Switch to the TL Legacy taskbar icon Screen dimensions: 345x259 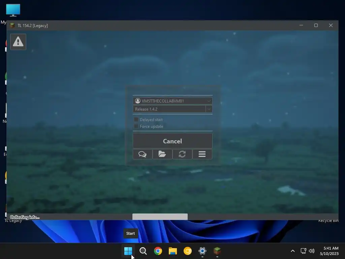pos(217,251)
